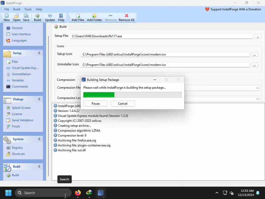Image resolution: width=265 pixels, height=199 pixels.
Task: Collapse the System sidebar group
Action: click(39, 139)
